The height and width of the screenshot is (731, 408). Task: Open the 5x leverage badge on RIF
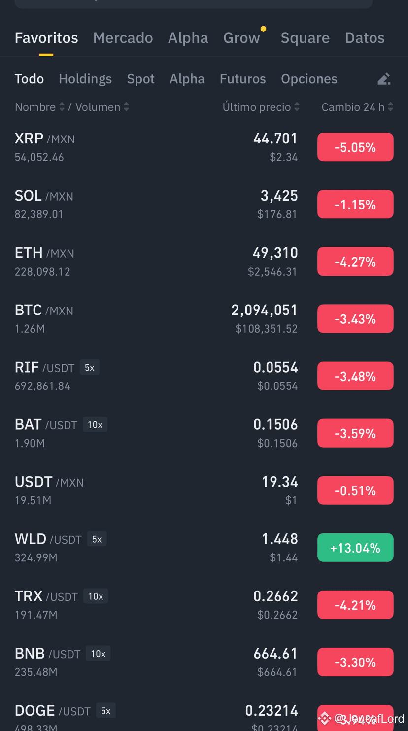(x=90, y=367)
